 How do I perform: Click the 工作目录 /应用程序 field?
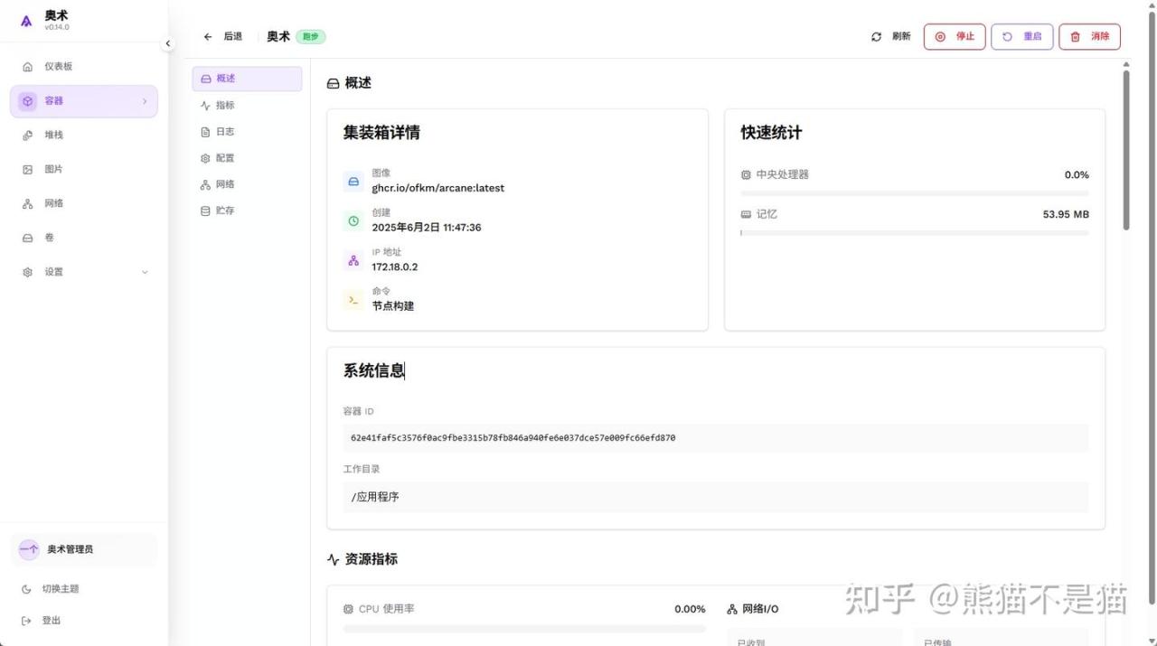pyautogui.click(x=716, y=497)
